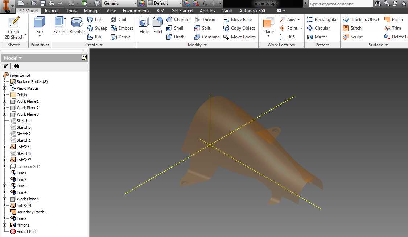This screenshot has height=237, width=408.
Task: Select the Chamfer tool
Action: (178, 20)
